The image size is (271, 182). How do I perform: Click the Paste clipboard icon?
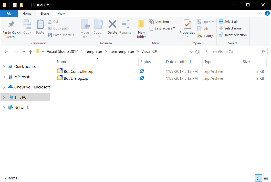[x=40, y=24]
